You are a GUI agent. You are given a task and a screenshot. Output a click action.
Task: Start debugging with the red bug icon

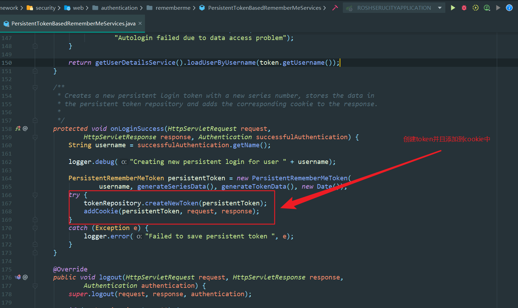coord(464,8)
